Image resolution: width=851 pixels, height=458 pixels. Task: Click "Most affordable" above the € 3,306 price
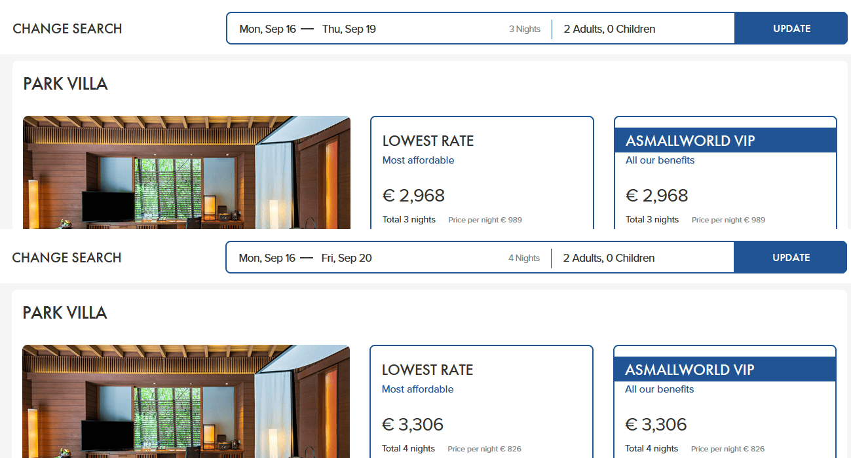(x=417, y=389)
